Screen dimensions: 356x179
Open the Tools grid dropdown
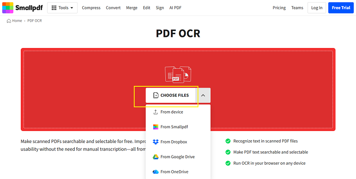[62, 8]
